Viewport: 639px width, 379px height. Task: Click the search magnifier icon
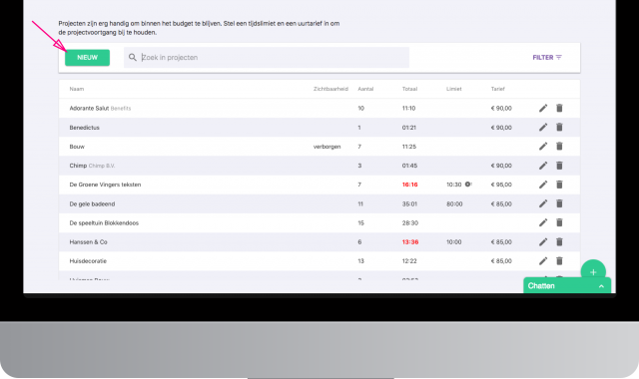(133, 58)
